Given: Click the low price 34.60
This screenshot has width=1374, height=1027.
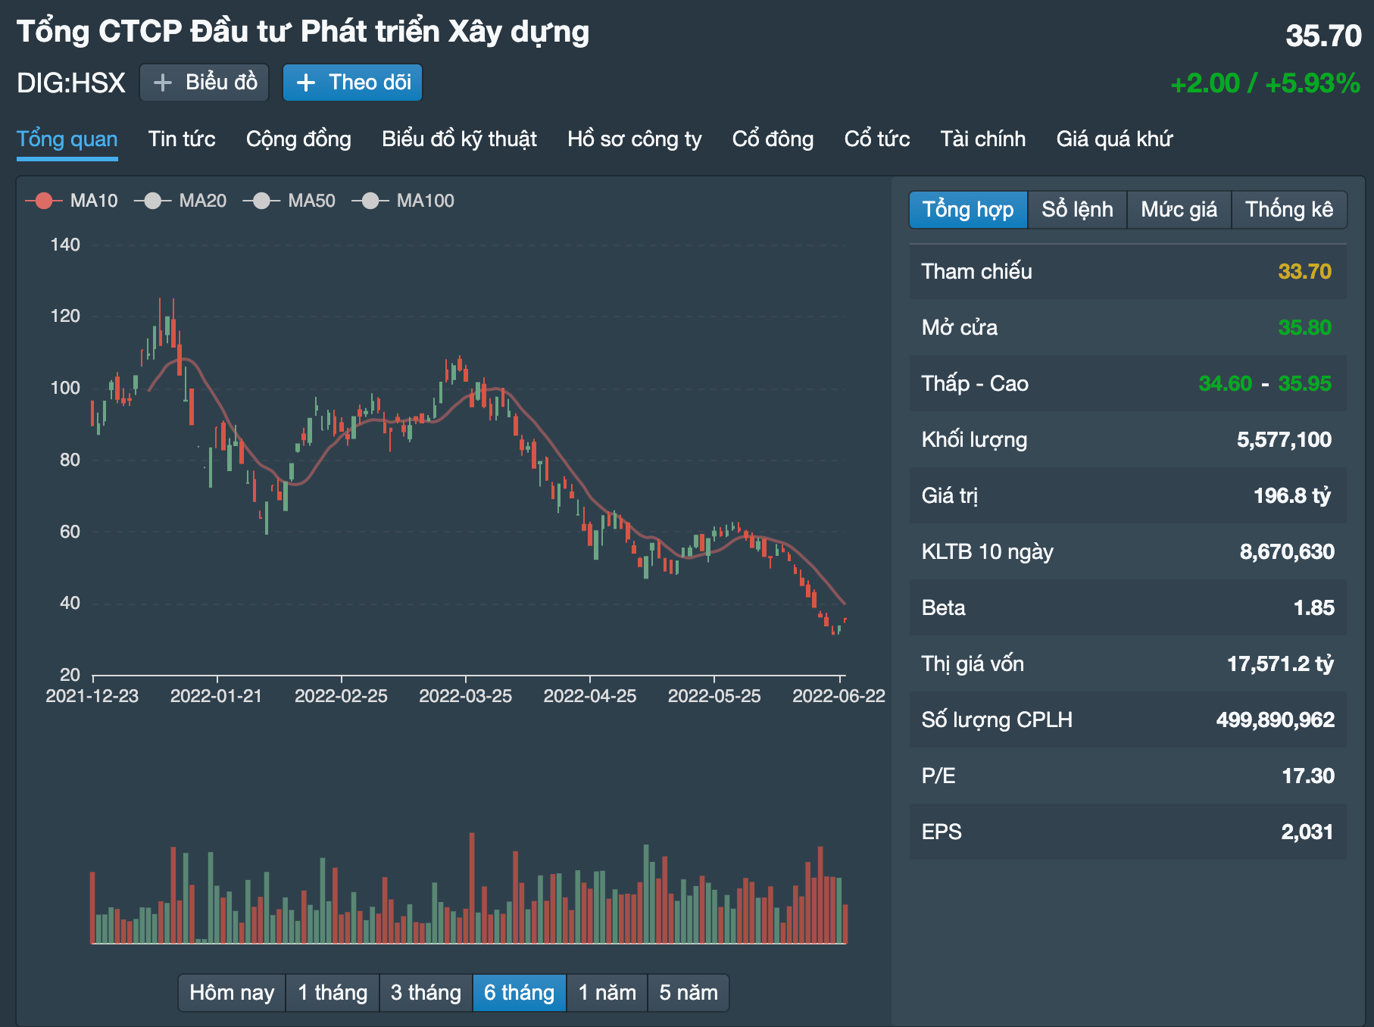Looking at the screenshot, I should point(1226,383).
